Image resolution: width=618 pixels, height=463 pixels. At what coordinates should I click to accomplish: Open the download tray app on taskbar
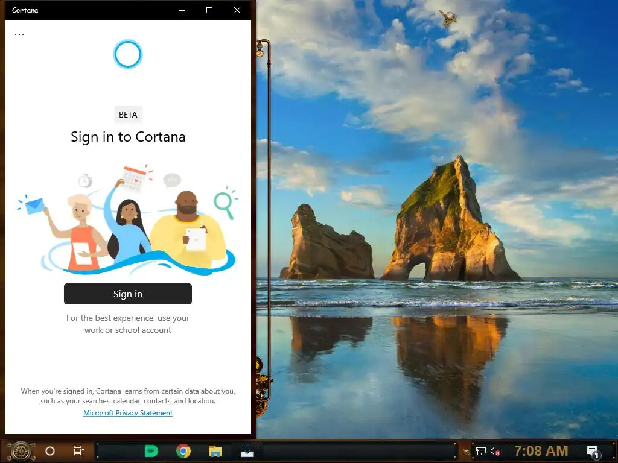click(x=247, y=450)
